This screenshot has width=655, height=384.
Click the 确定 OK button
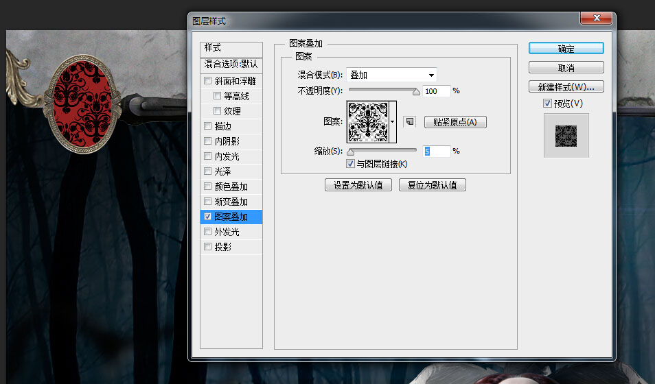(x=566, y=49)
